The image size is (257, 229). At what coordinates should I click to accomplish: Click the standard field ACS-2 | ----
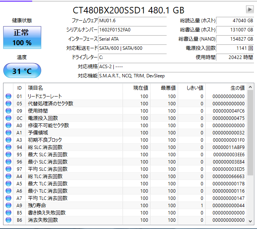(x=176, y=67)
